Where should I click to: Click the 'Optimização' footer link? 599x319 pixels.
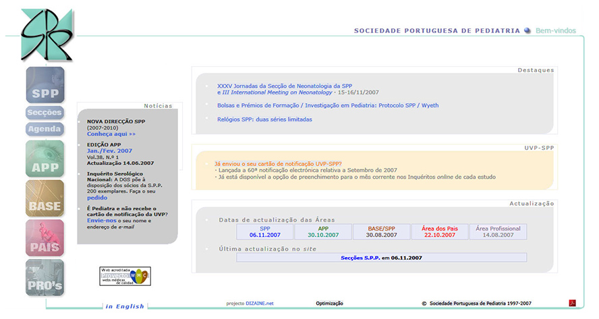(329, 303)
